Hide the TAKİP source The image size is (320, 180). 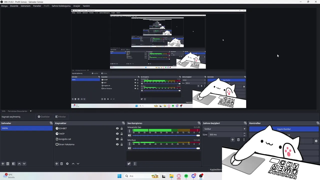click(x=117, y=134)
